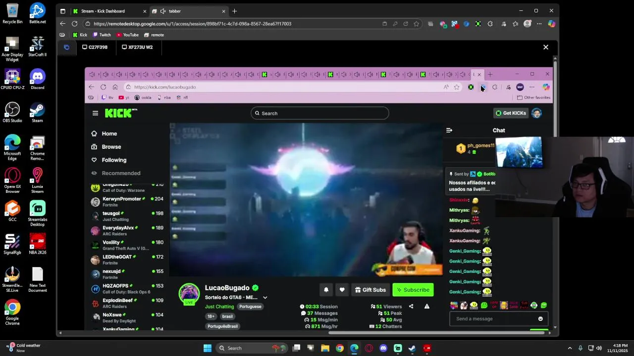Image resolution: width=634 pixels, height=356 pixels.
Task: Close the remote desktop session panel X
Action: coord(546,47)
